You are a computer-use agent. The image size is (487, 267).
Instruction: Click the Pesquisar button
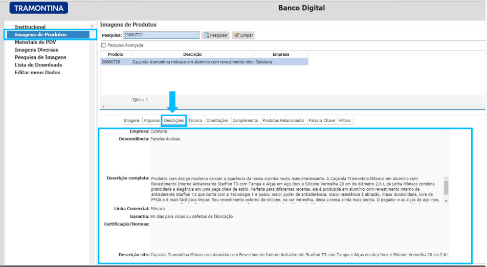(216, 35)
